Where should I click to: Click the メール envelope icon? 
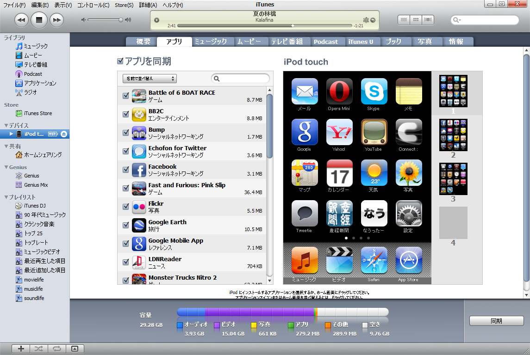tap(305, 92)
